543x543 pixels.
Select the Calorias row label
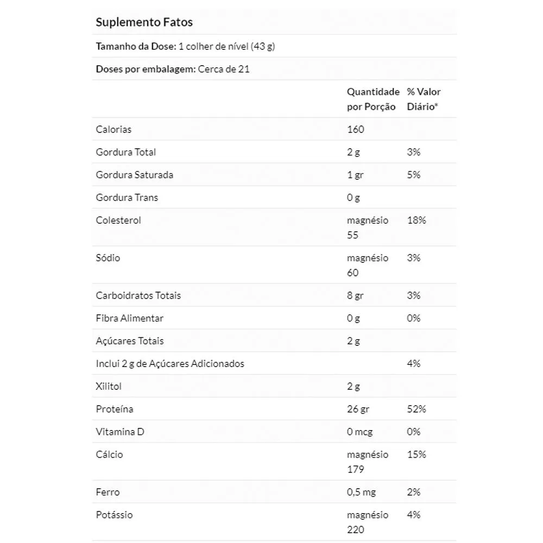point(113,129)
